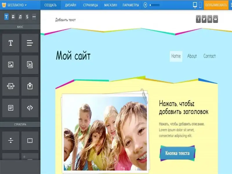Switch to mobile phone preview mode
Screen dimensions: 232x174
click(x=200, y=5)
